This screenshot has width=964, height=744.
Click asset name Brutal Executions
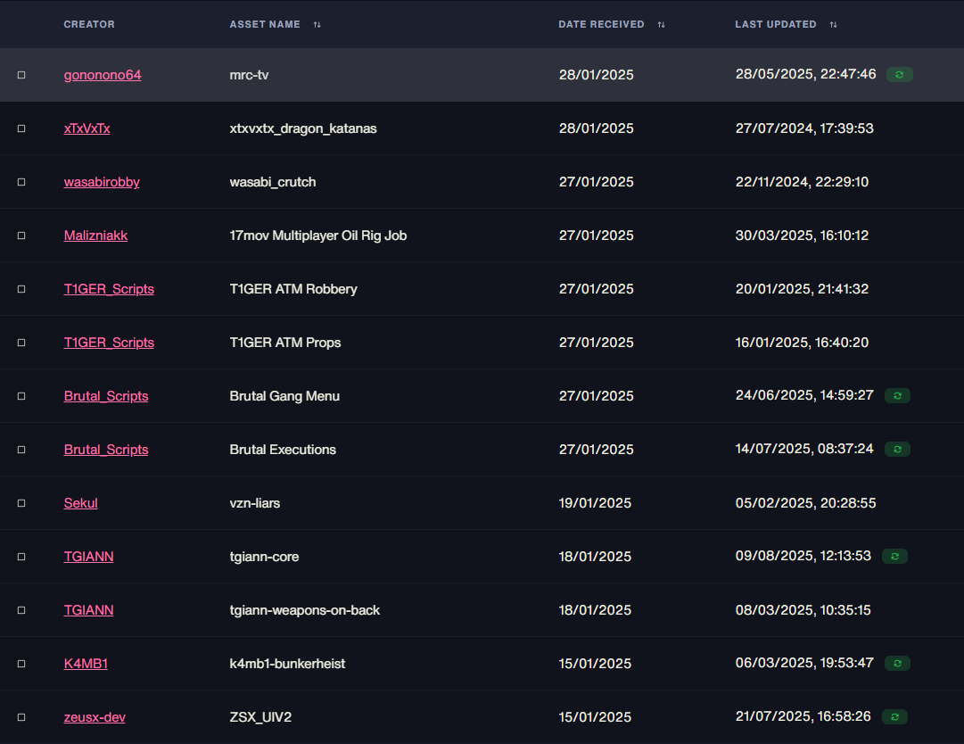pyautogui.click(x=283, y=450)
